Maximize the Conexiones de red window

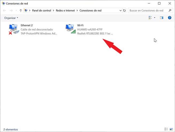pos(159,3)
